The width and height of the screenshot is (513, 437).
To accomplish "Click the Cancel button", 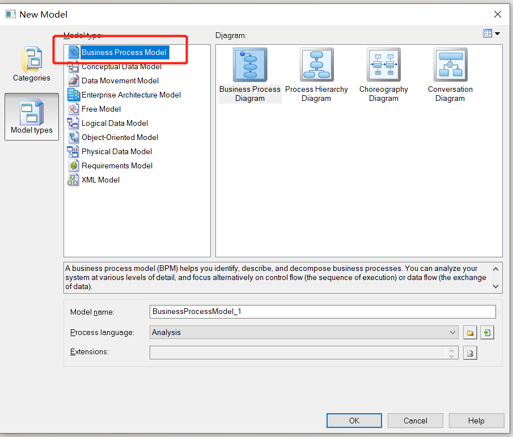I will point(415,421).
